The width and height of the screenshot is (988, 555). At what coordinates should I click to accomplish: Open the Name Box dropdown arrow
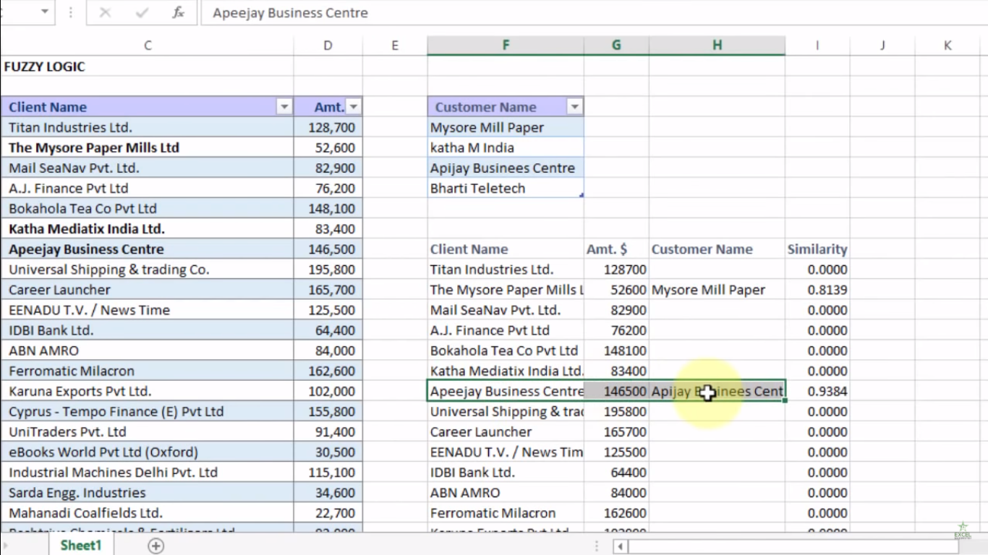(45, 12)
